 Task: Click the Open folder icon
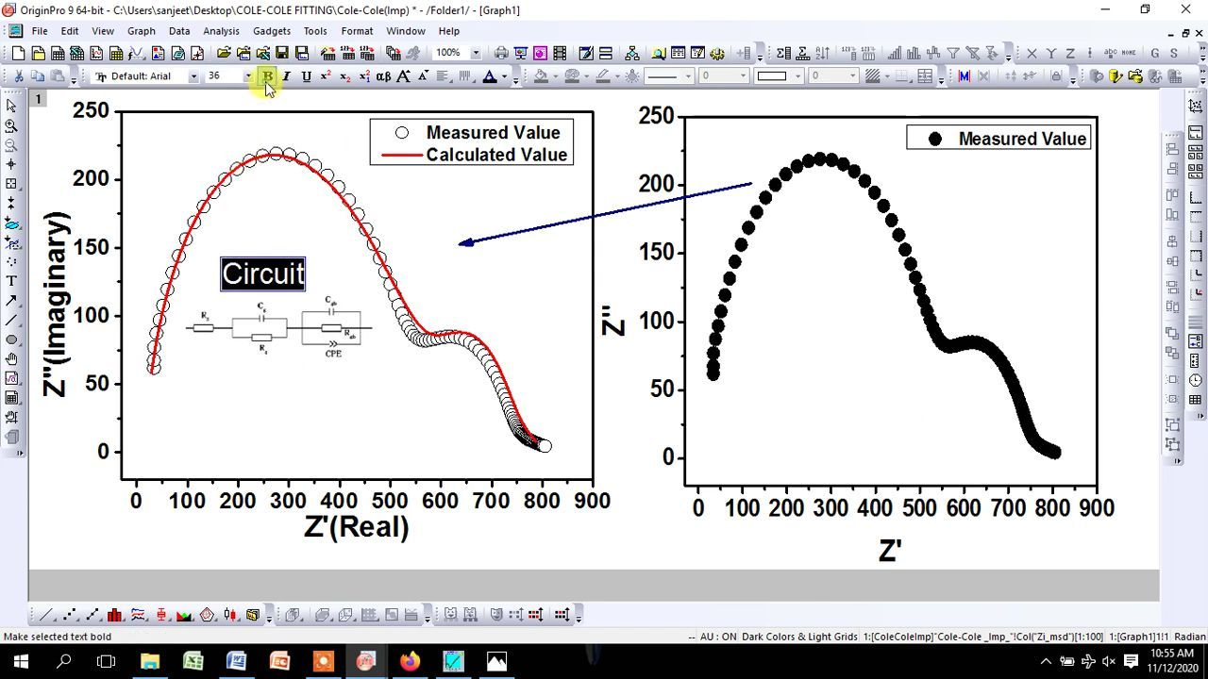223,53
